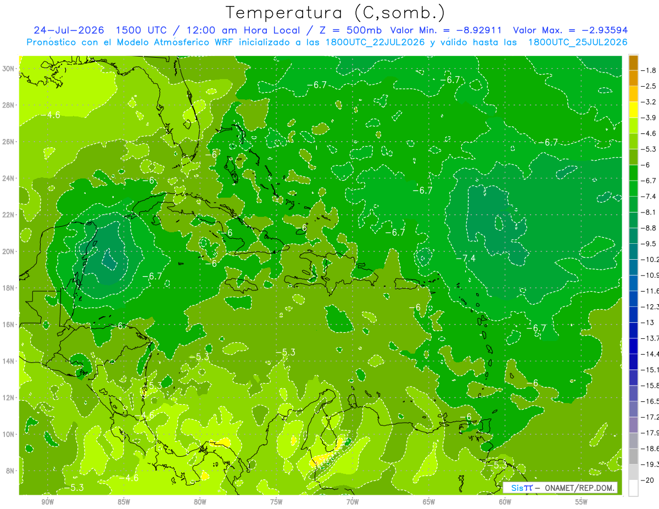Viewport: 659px width, 509px height.
Task: Click the "14N" latitude axis label
Action: click(9, 361)
